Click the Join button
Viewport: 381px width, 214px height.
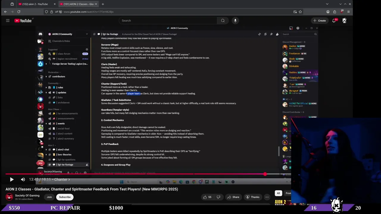(x=49, y=197)
